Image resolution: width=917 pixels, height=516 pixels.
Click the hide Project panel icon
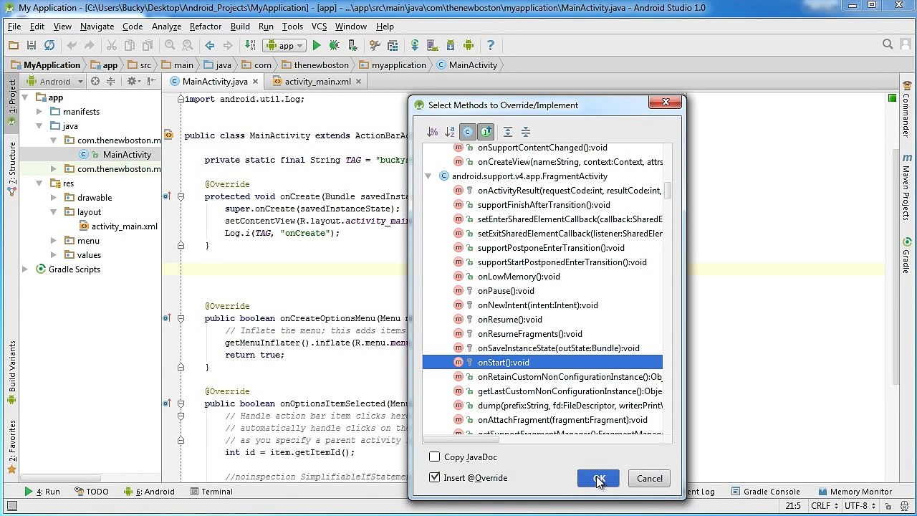(x=151, y=81)
